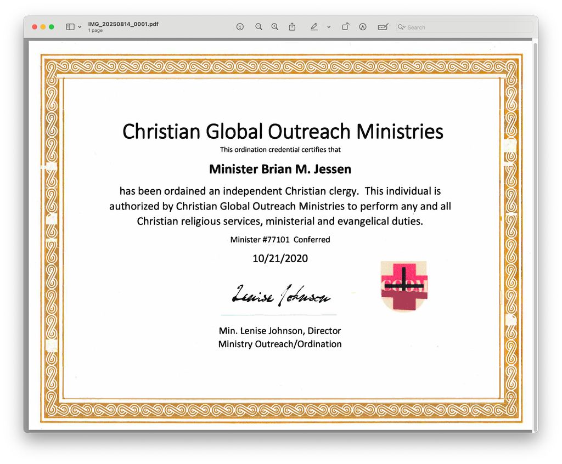Click "Min. Lenise Johnson, Director" text

click(280, 331)
